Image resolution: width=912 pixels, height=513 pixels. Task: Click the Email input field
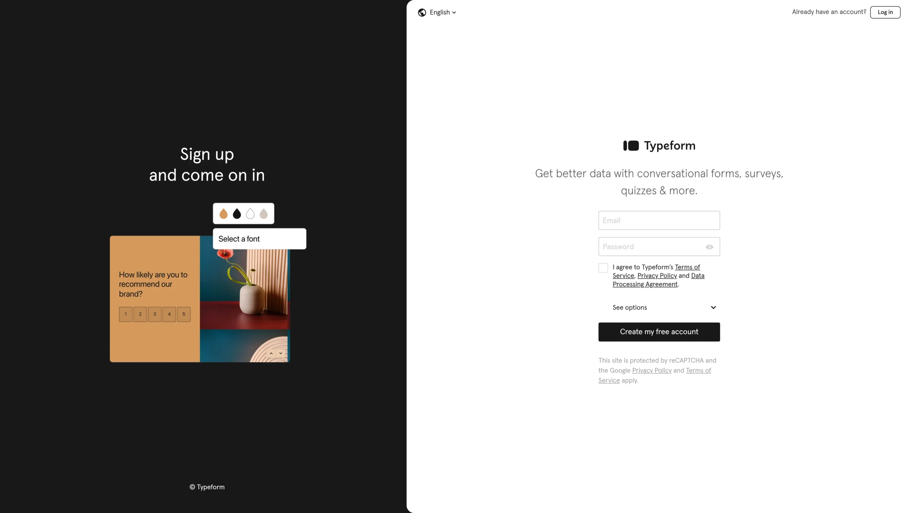coord(659,220)
